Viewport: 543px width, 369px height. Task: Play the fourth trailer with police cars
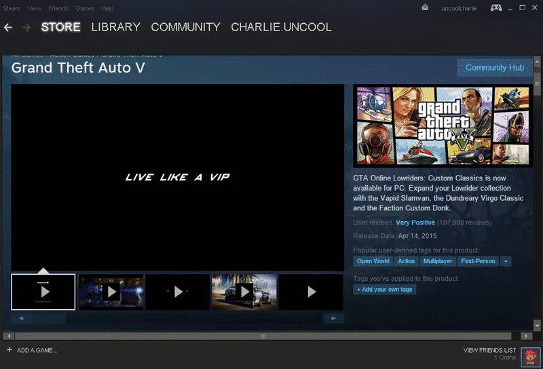click(244, 292)
